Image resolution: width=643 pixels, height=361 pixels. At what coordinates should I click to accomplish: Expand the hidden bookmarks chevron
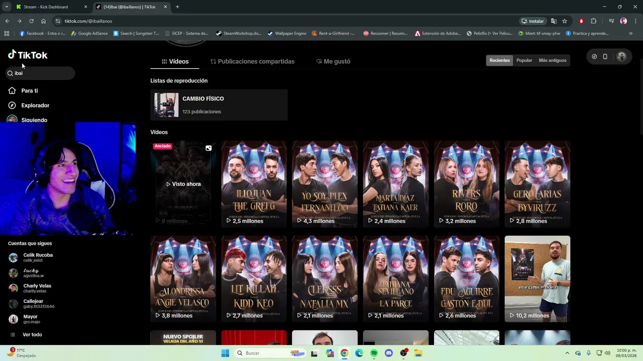pyautogui.click(x=631, y=34)
